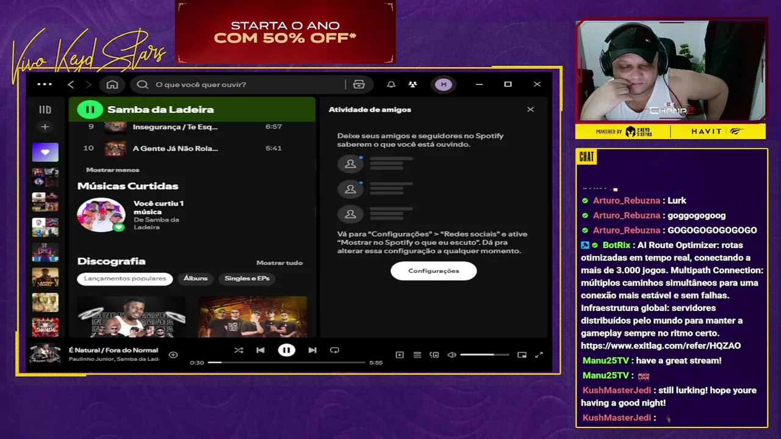Open the Liked Songs heart tile

click(x=45, y=152)
